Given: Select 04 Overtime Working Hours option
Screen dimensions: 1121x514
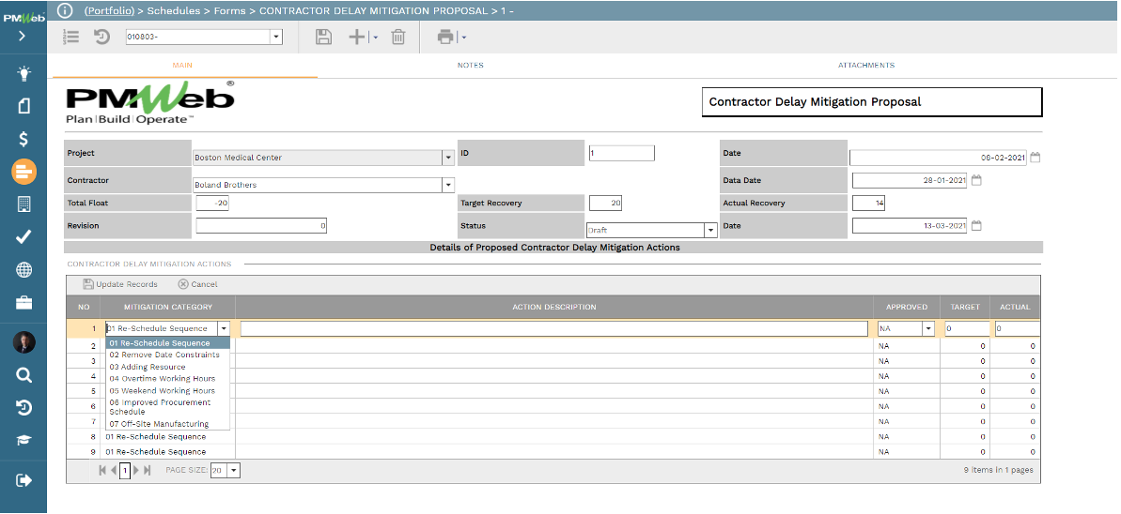Looking at the screenshot, I should tap(168, 378).
